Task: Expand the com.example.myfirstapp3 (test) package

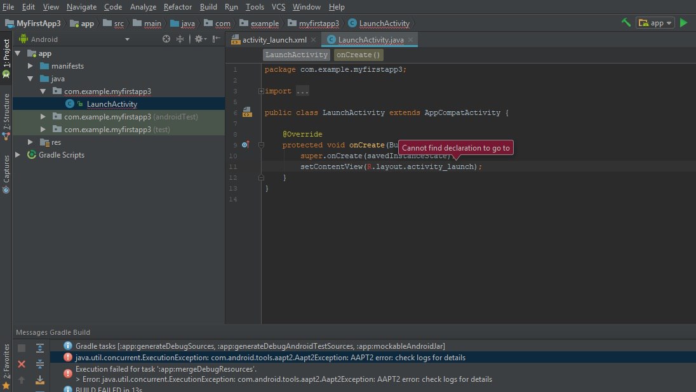Action: (43, 129)
